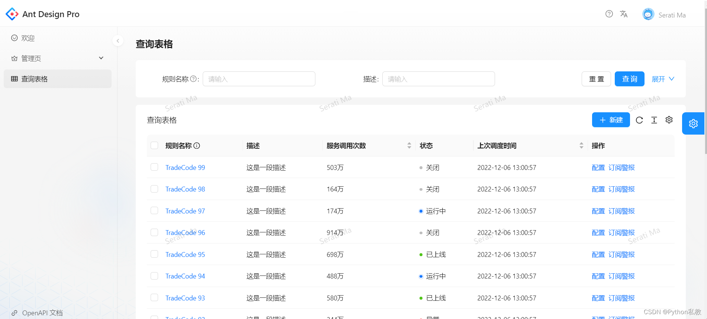Open the column settings gear icon
The height and width of the screenshot is (319, 707).
(669, 120)
